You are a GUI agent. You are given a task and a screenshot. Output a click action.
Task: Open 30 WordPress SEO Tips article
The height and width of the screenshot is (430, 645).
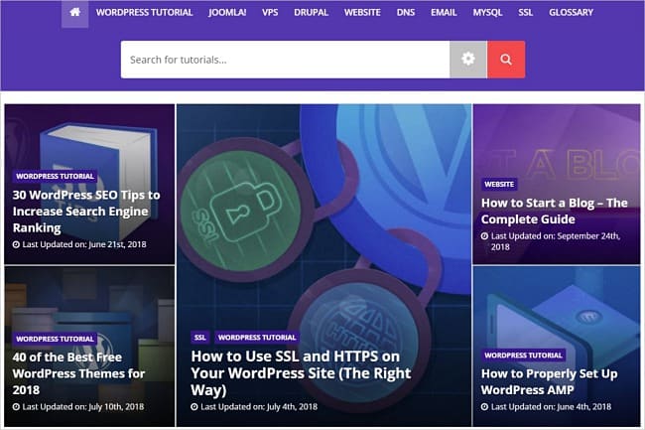[86, 212]
